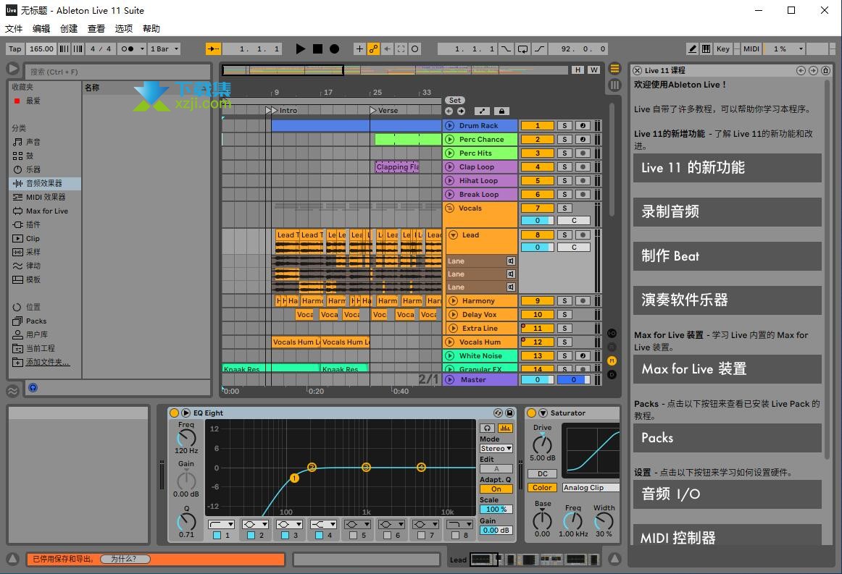842x574 pixels.
Task: Stop playback with the square Stop button
Action: pyautogui.click(x=318, y=48)
